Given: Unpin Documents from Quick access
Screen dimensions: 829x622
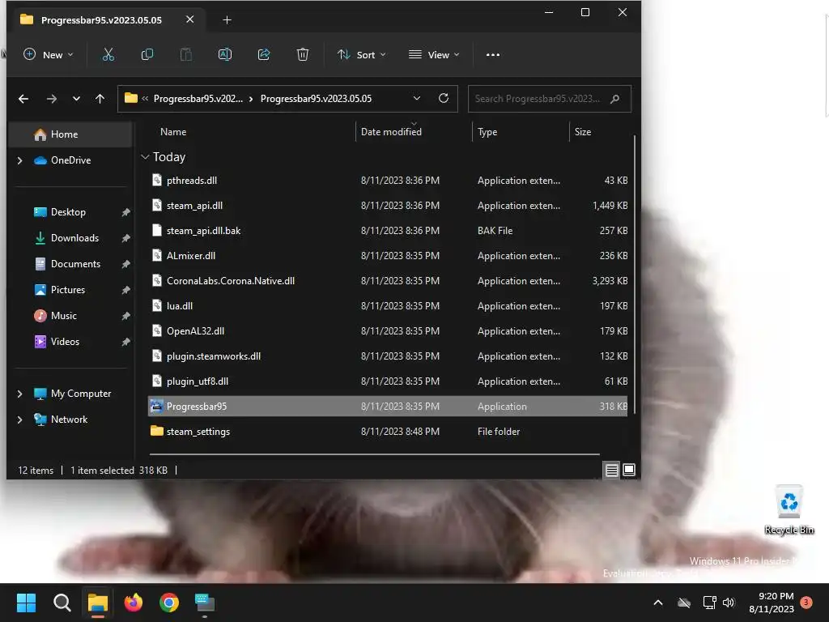Looking at the screenshot, I should pos(125,265).
